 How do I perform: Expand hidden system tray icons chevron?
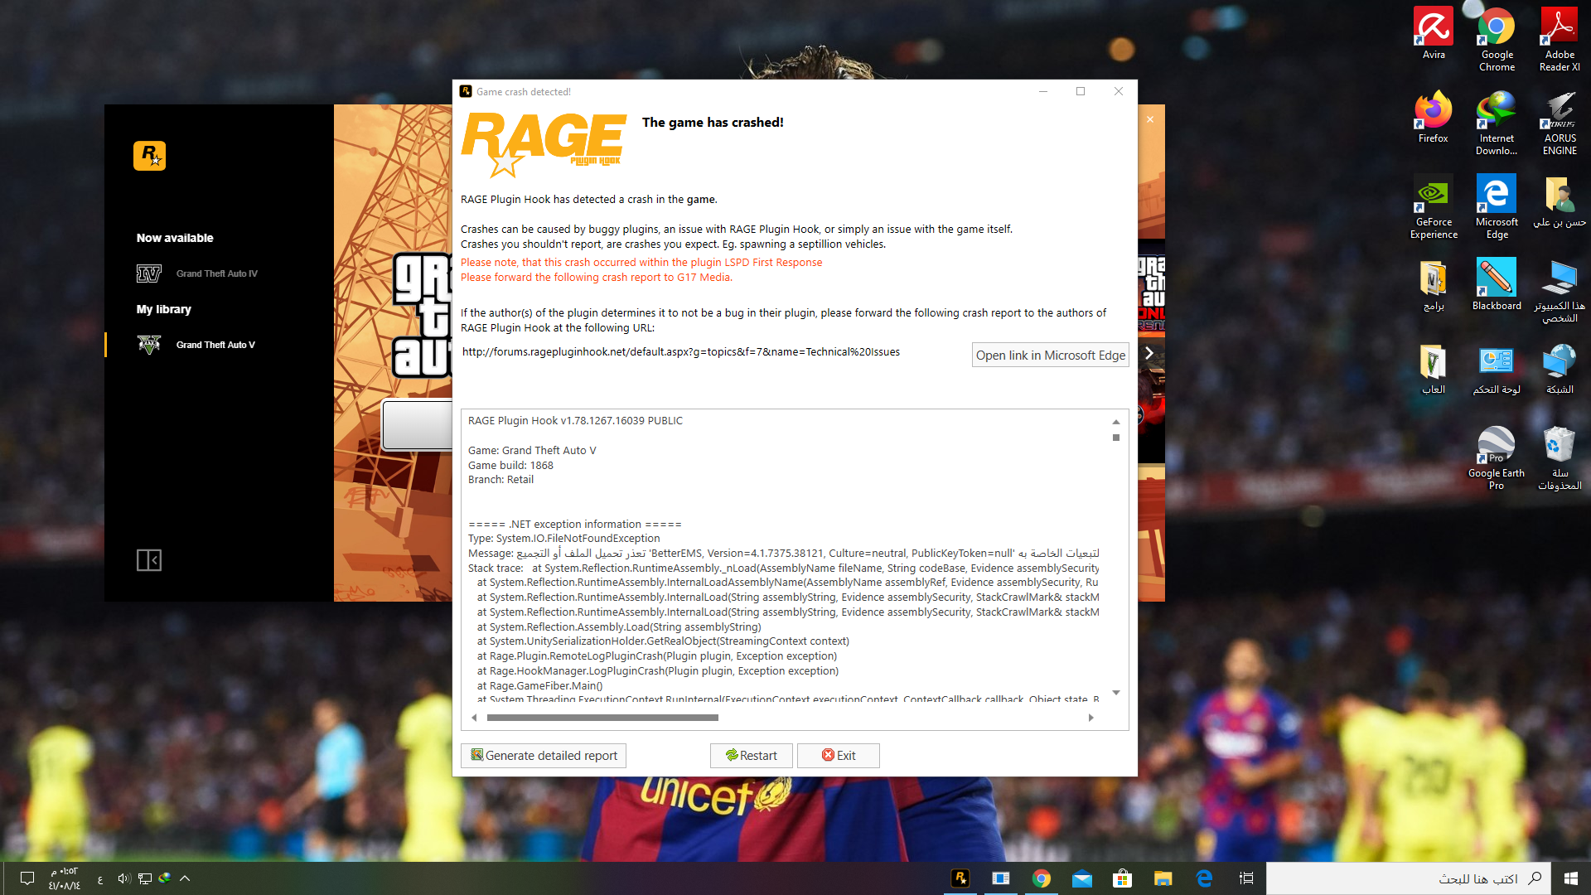pyautogui.click(x=185, y=878)
